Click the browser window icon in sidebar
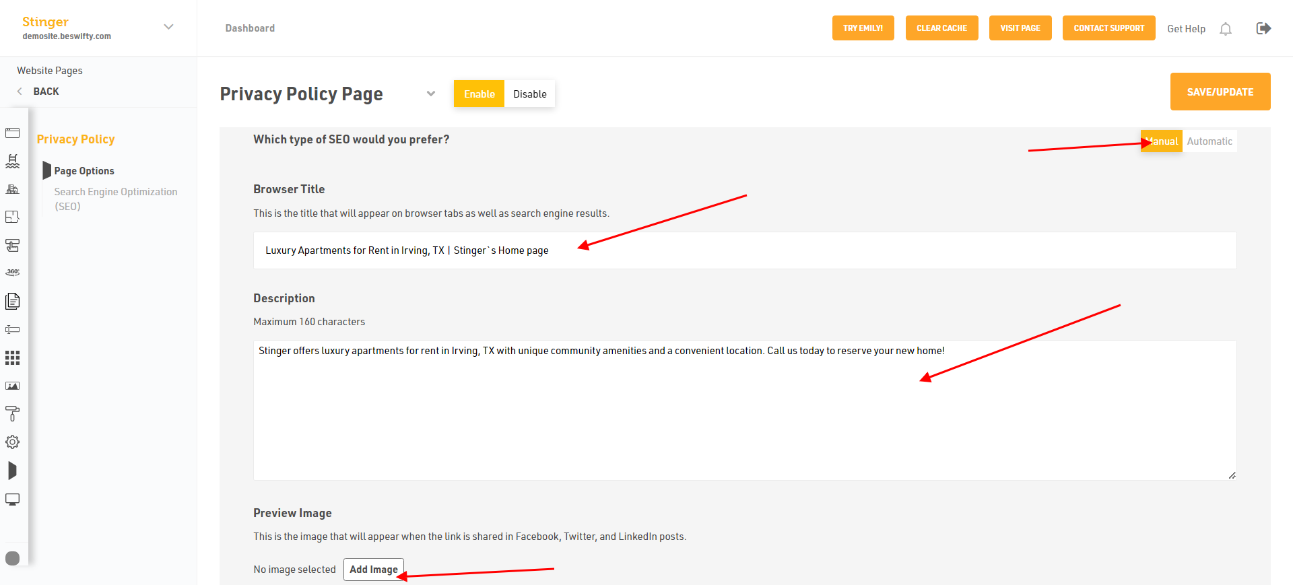The width and height of the screenshot is (1293, 585). pos(12,133)
